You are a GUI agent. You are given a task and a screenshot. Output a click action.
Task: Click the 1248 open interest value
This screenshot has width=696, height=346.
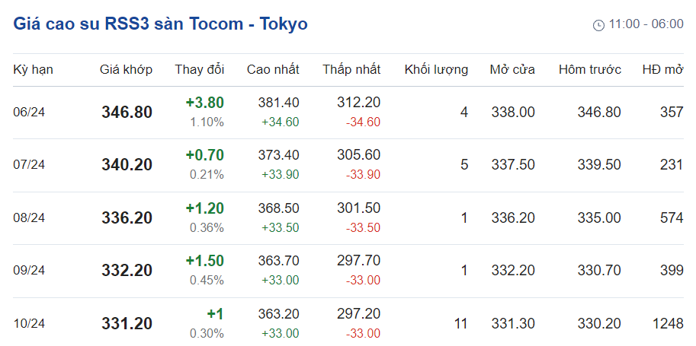tap(668, 323)
